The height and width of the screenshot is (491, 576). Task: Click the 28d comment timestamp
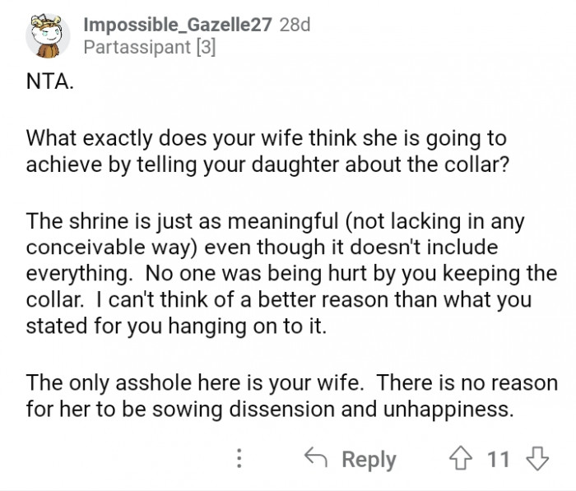pos(295,25)
